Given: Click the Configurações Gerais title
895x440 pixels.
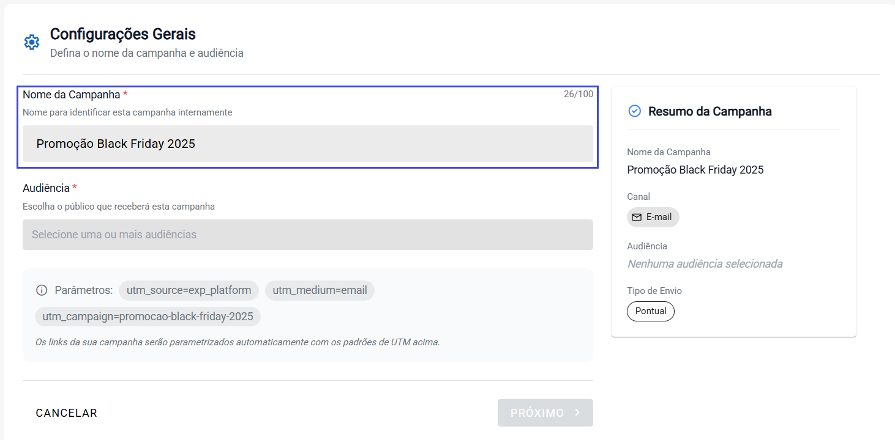Looking at the screenshot, I should click(122, 34).
